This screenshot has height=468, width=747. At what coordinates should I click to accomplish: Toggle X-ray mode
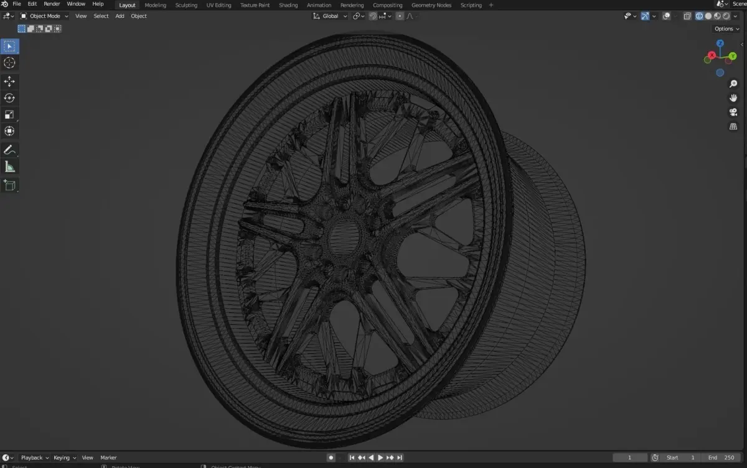click(x=687, y=16)
